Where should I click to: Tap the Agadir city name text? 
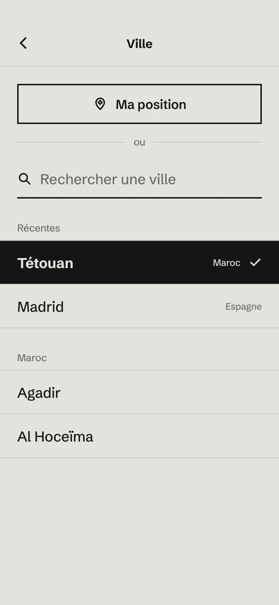[39, 393]
